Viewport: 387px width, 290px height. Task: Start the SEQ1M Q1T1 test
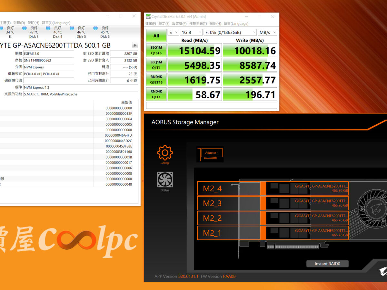point(156,65)
